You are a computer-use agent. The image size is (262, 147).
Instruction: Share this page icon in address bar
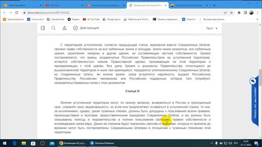point(225,13)
